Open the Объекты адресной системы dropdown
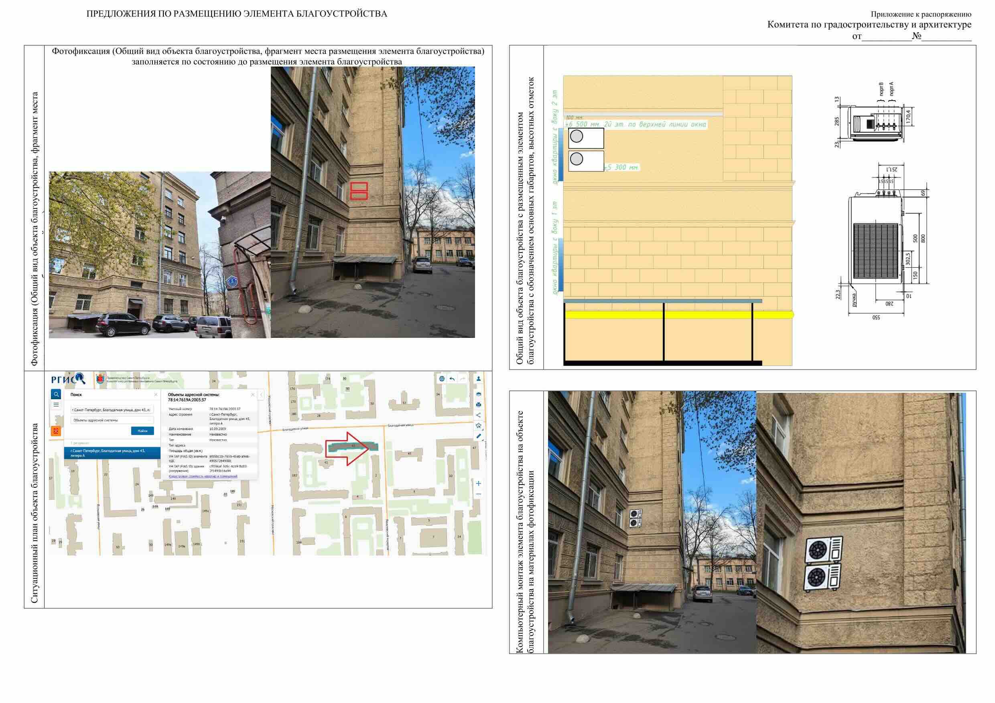The width and height of the screenshot is (995, 703). click(x=112, y=420)
